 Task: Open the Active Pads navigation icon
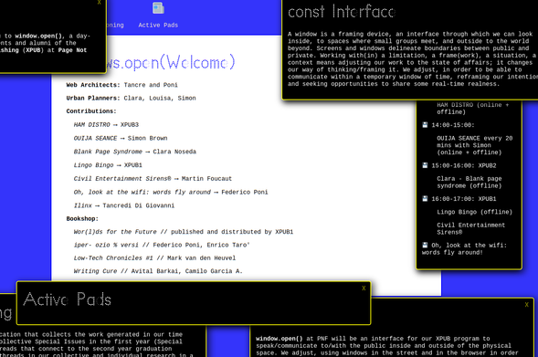[158, 8]
